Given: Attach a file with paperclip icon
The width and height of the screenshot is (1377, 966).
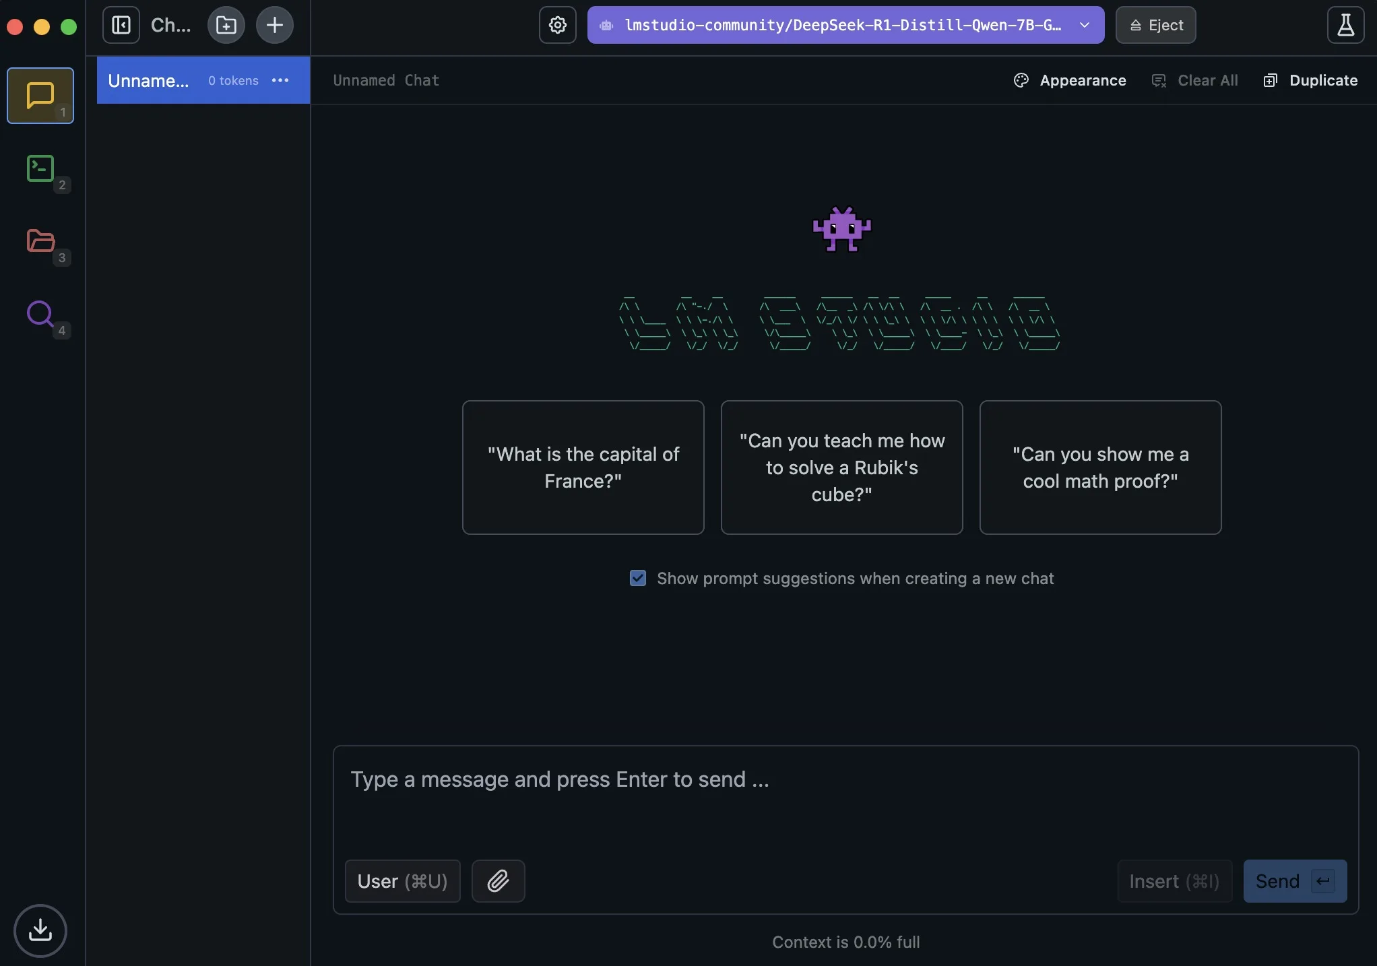Looking at the screenshot, I should (x=498, y=880).
